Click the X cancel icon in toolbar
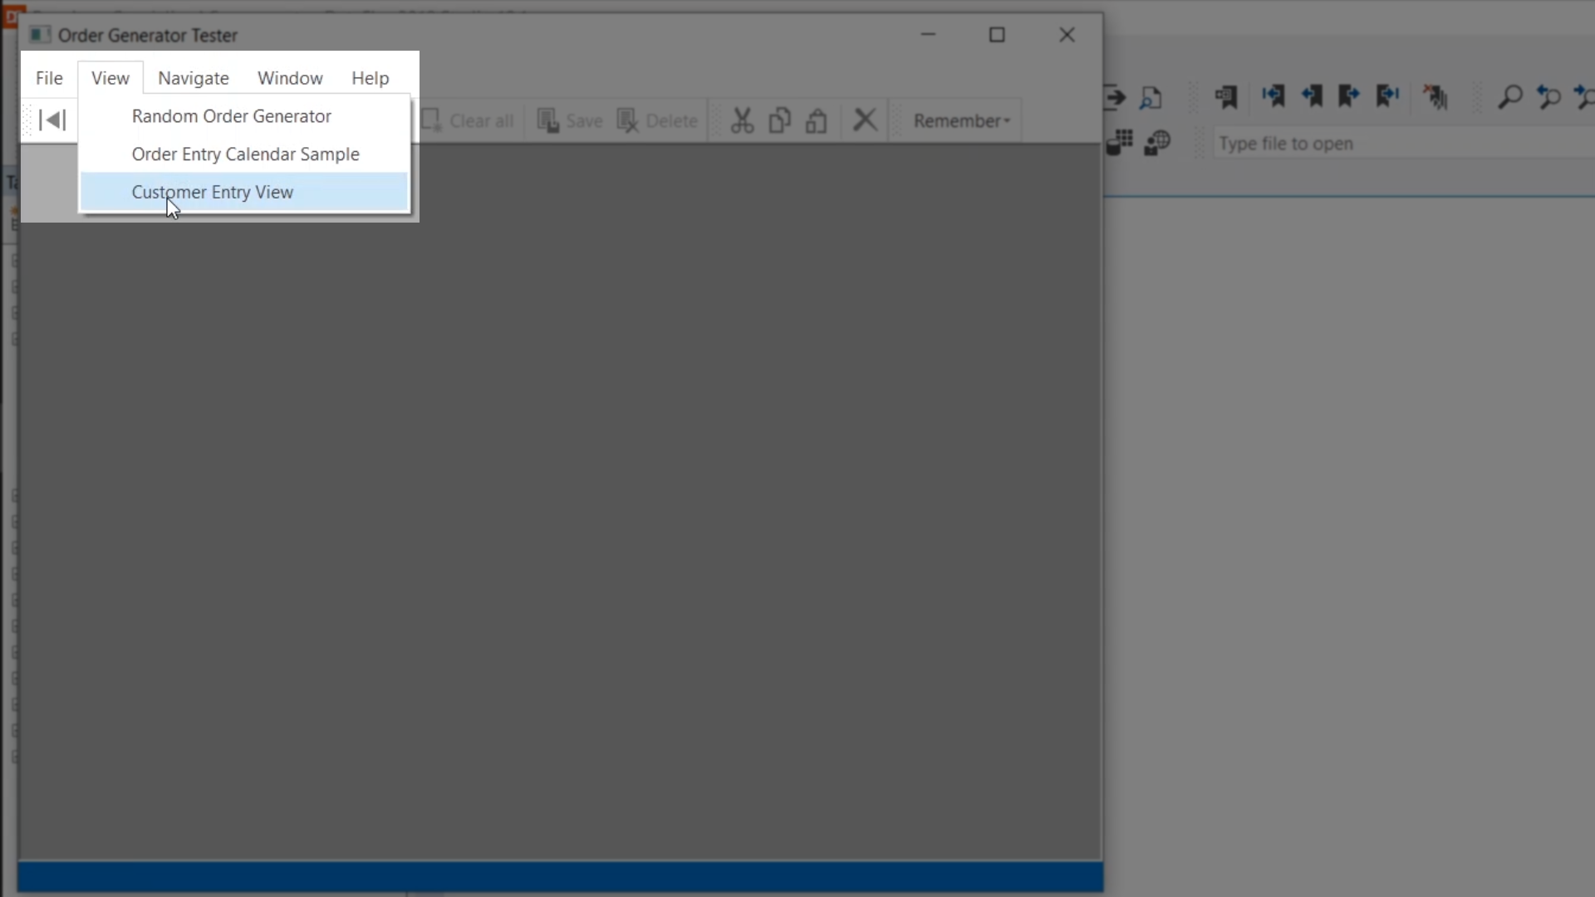Screen dimensions: 1595x897 865,120
